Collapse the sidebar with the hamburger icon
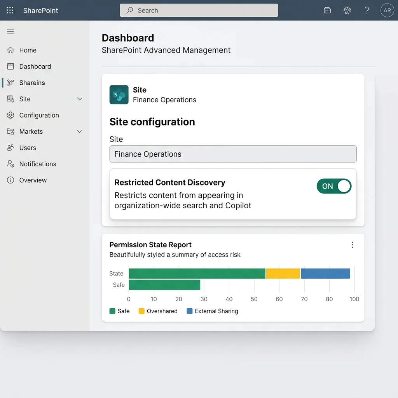This screenshot has width=398, height=398. click(10, 31)
